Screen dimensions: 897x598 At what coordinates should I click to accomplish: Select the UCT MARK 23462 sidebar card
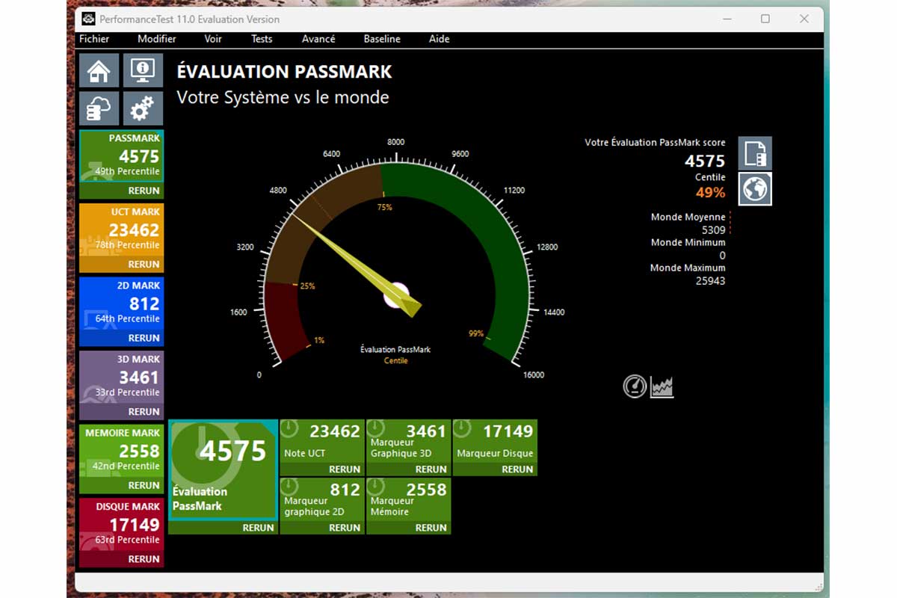click(x=121, y=230)
